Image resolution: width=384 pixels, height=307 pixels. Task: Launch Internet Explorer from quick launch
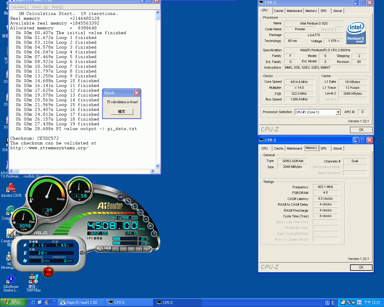[33, 303]
